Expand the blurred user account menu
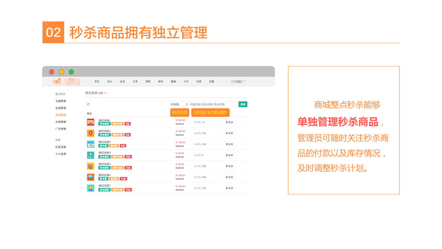Screen dimensions: 442x249 click(x=238, y=81)
